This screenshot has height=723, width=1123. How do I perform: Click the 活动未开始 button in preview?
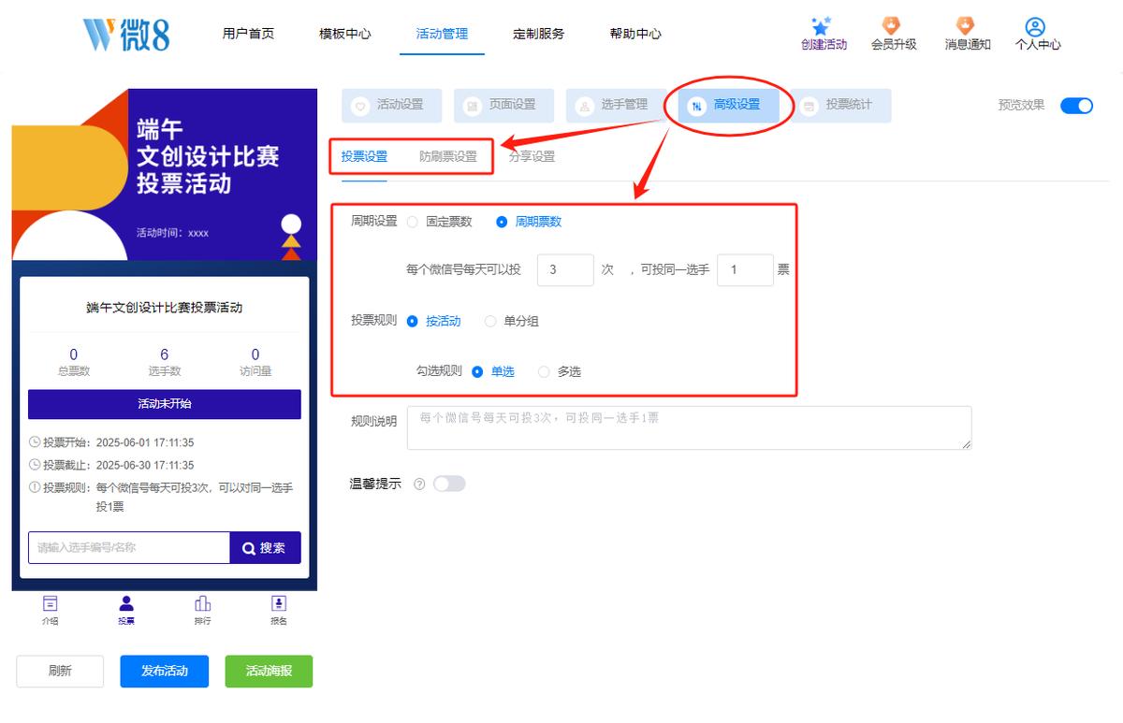click(x=165, y=404)
